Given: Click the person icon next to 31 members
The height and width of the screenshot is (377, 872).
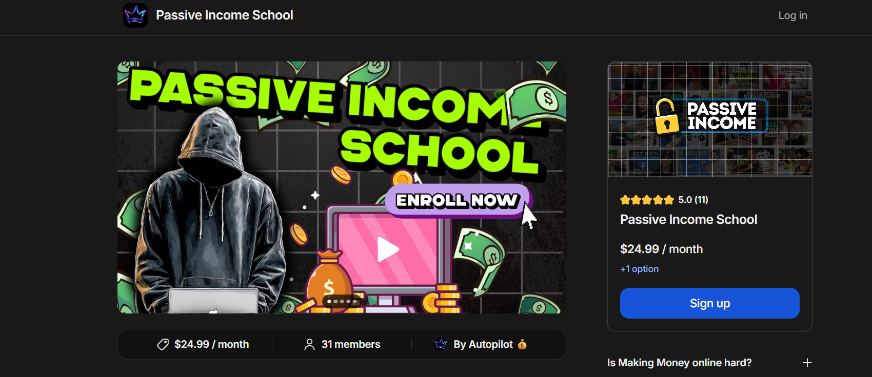Looking at the screenshot, I should point(309,344).
